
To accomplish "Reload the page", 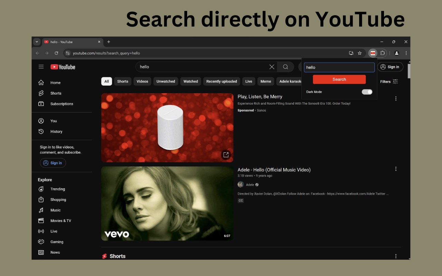I will (56, 53).
